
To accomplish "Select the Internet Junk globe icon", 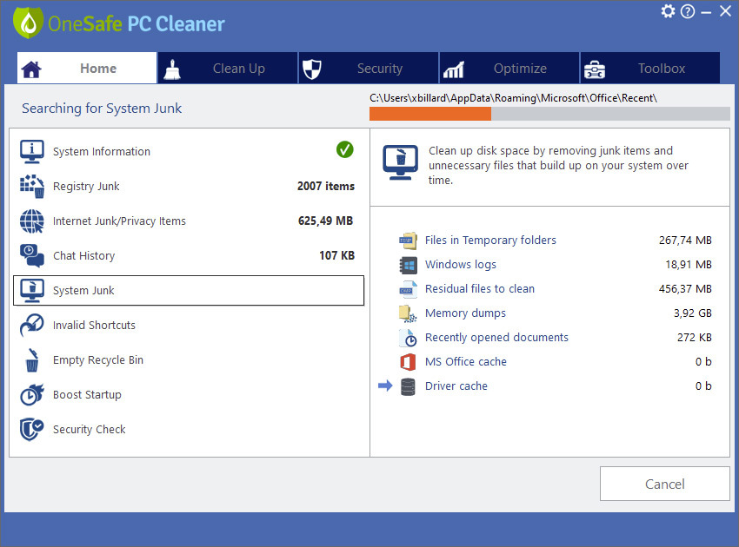I will [32, 221].
